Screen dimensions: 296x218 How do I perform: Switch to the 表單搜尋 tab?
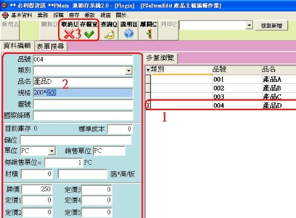tap(50, 46)
